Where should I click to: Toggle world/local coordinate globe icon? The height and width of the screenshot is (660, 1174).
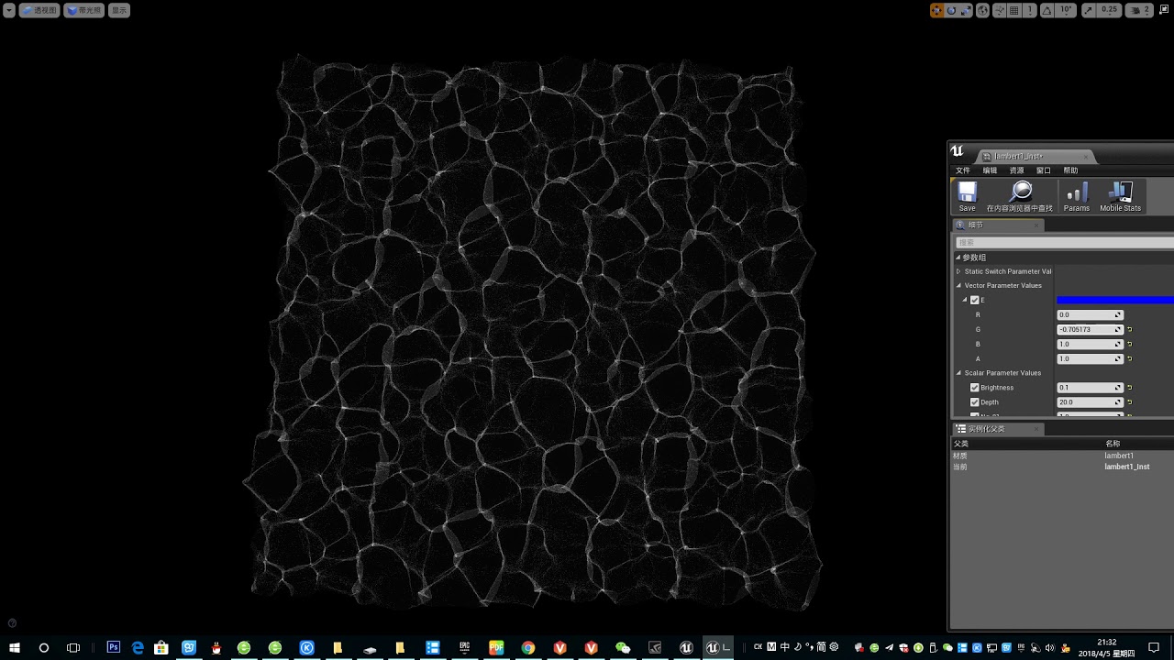[982, 10]
